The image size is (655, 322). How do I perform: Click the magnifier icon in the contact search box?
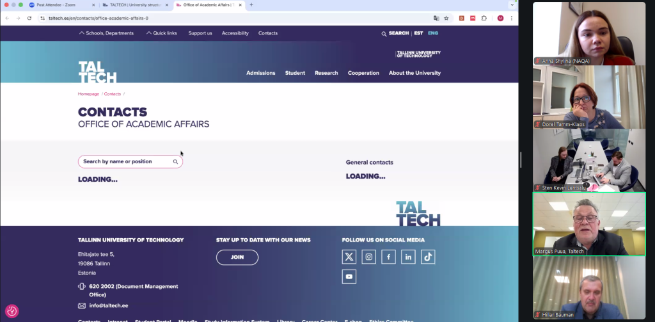(x=175, y=162)
